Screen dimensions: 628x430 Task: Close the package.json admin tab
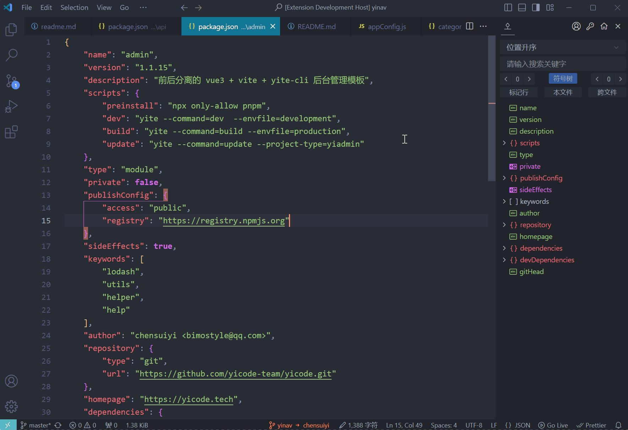click(273, 26)
